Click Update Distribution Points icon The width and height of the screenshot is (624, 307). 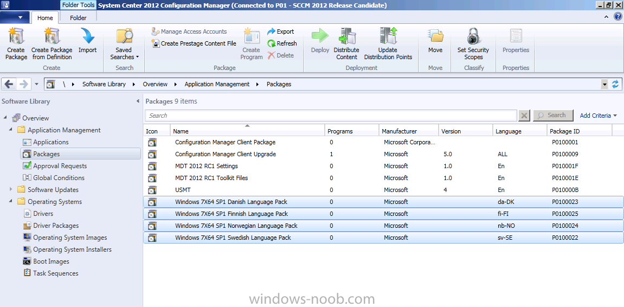click(388, 36)
